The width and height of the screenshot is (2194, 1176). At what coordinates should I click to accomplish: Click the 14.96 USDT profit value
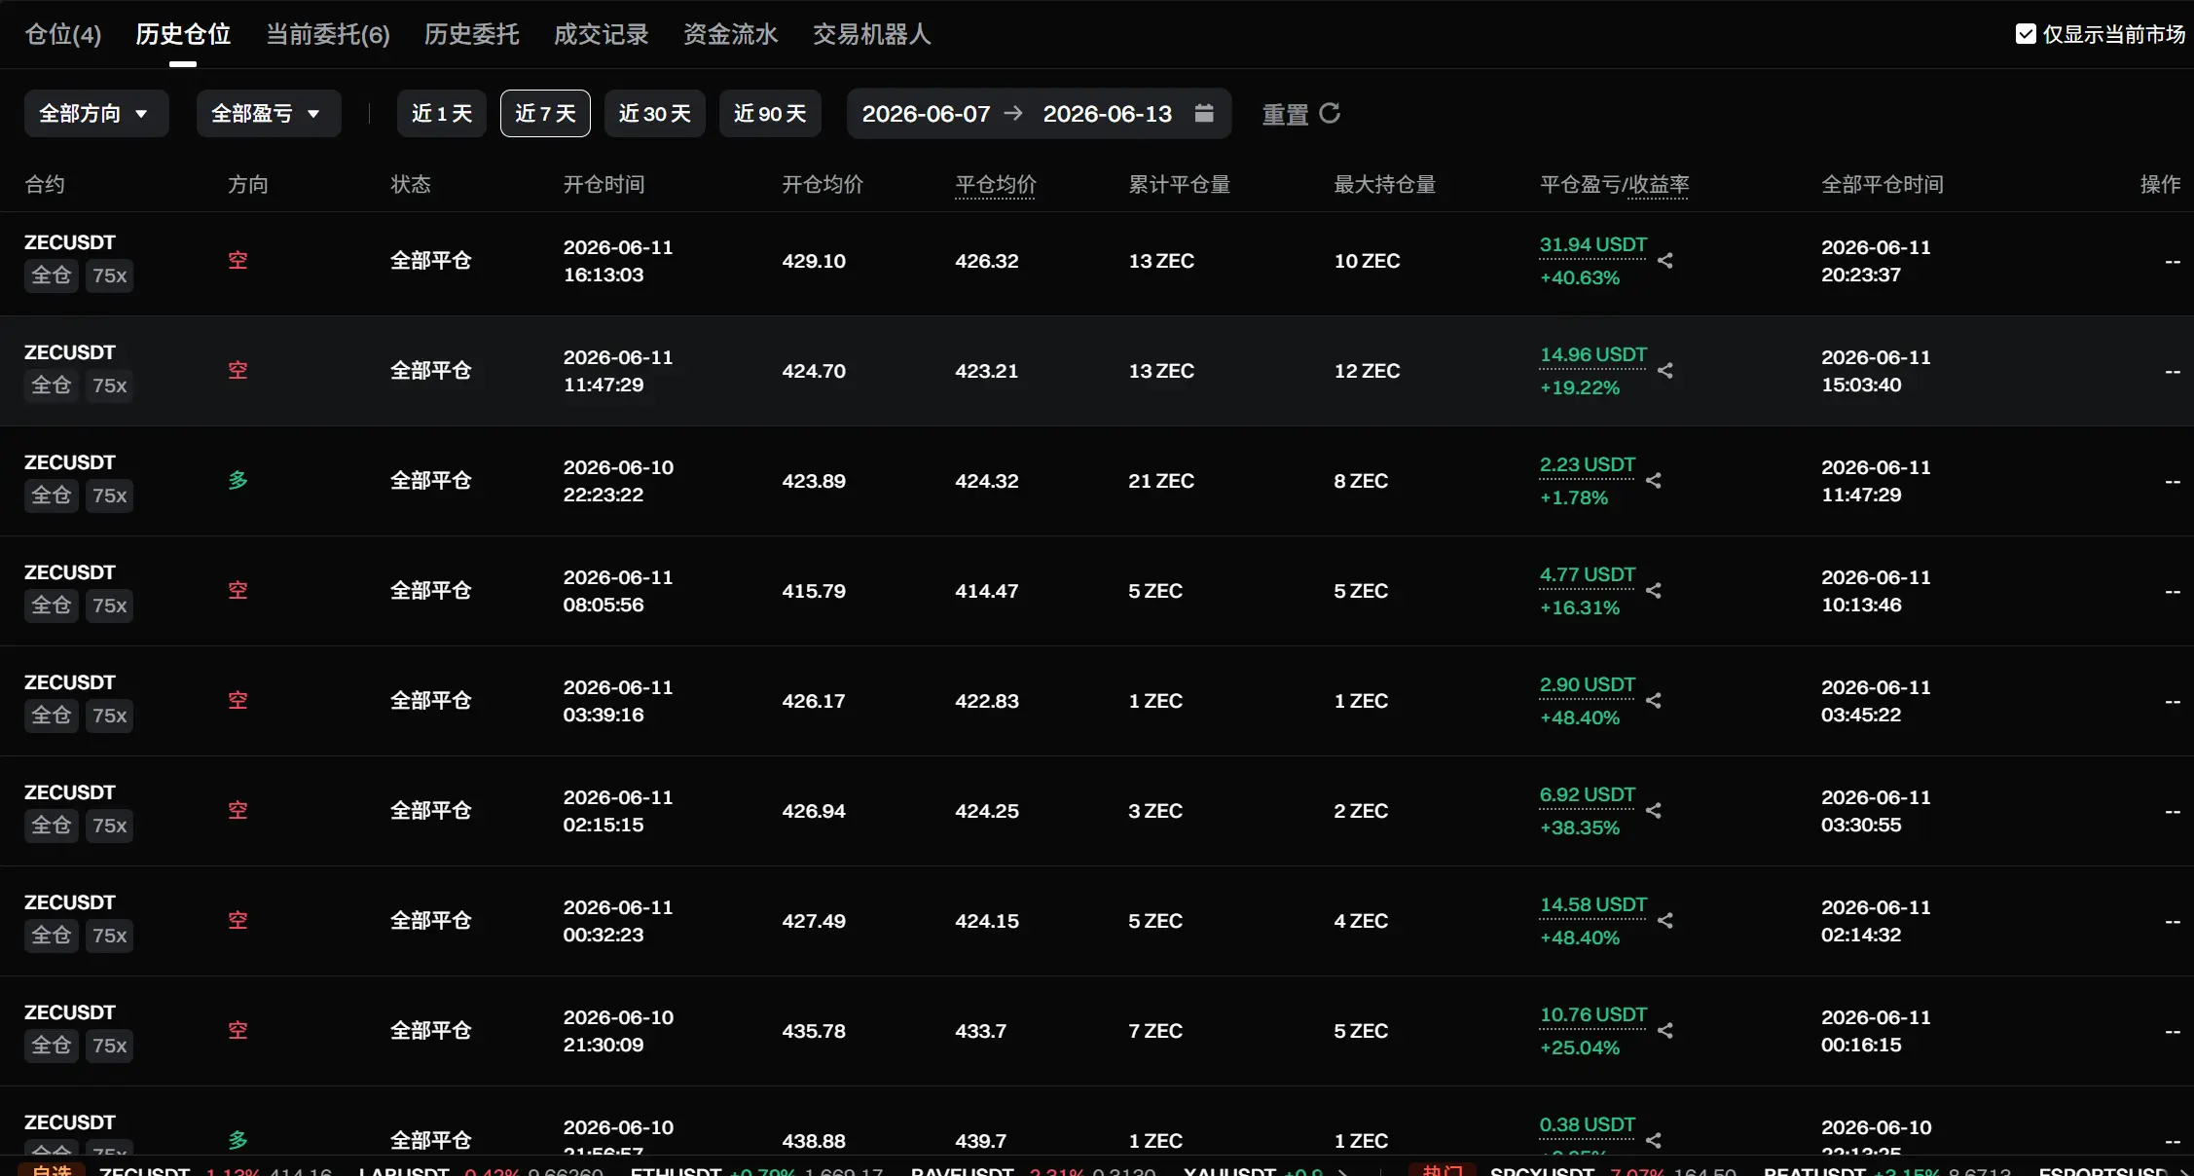pos(1593,354)
